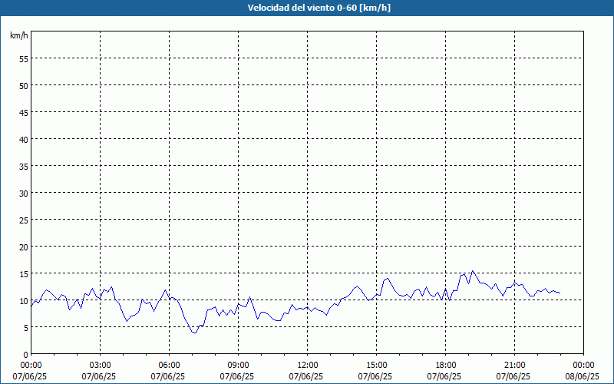Image resolution: width=614 pixels, height=384 pixels.
Task: Click the 07/06/25 date under 06:00
Action: 167,376
